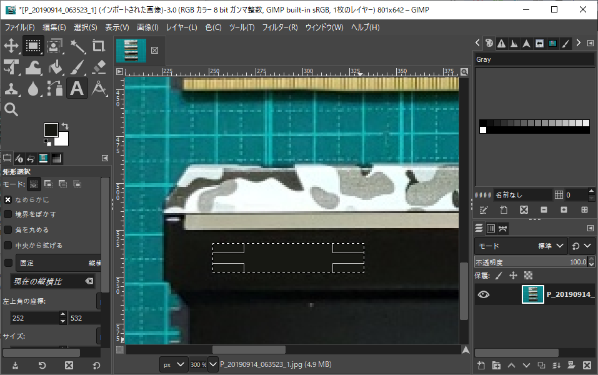Viewport: 598px width, 375px height.
Task: Open the 選択(S) menu
Action: 86,27
